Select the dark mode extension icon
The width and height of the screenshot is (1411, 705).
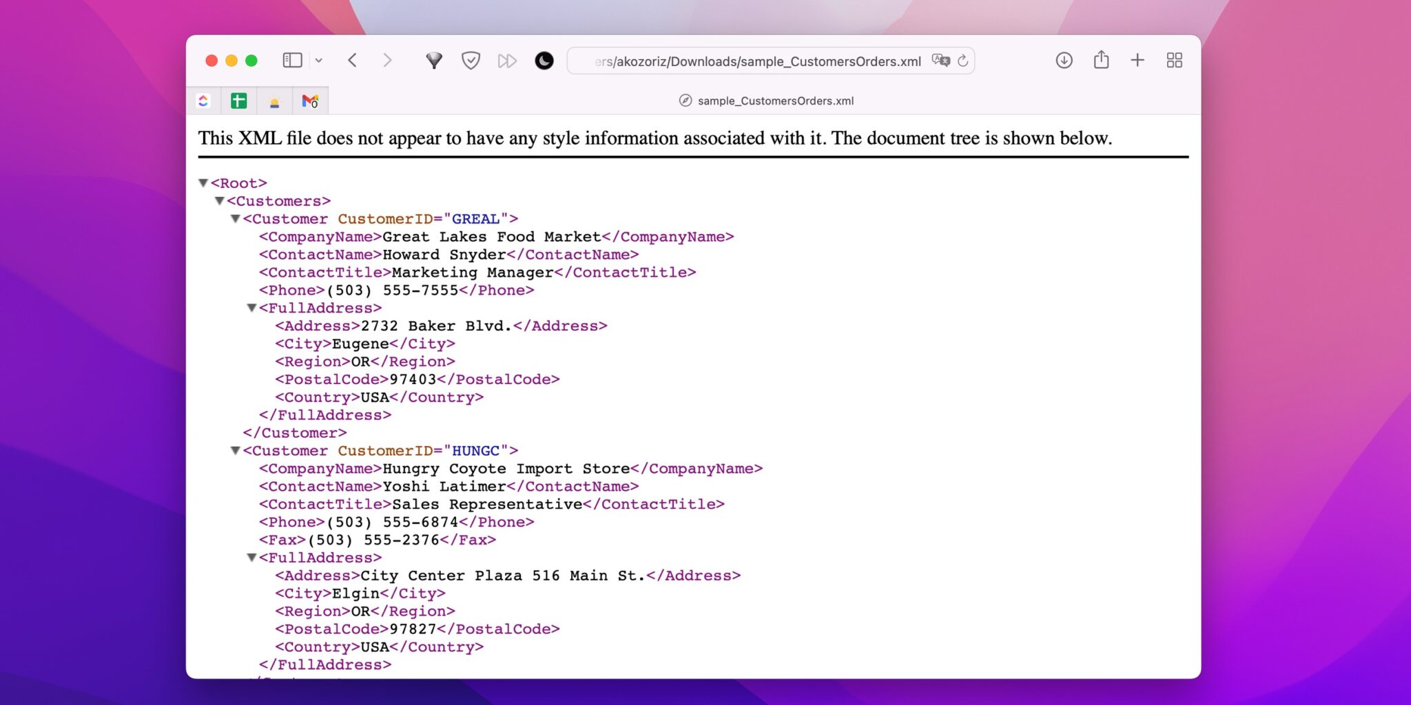[544, 61]
